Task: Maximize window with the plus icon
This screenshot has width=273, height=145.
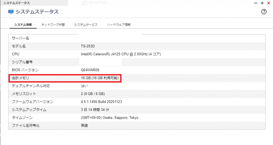Action: click(262, 3)
